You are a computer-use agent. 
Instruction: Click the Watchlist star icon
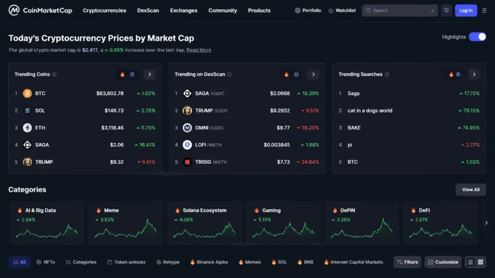pos(331,11)
